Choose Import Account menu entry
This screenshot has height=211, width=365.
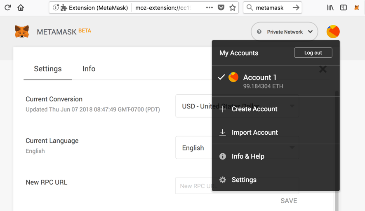254,133
